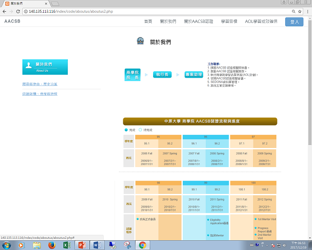
Task: Open the 關於AACSB認證 navigation item
Action: [198, 21]
